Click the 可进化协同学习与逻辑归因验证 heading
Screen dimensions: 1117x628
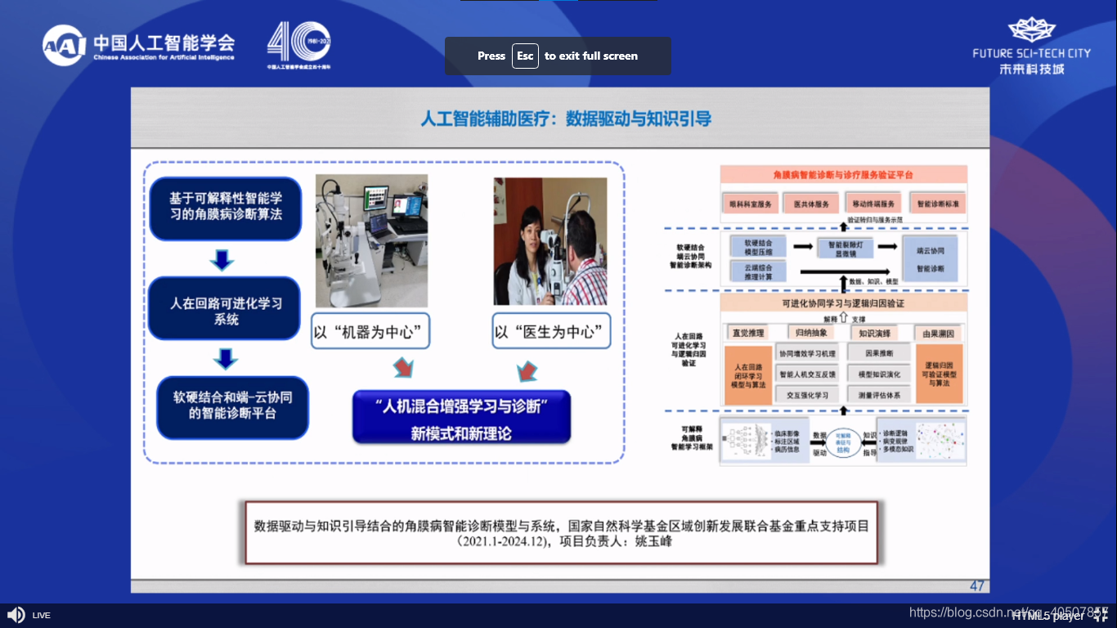point(843,303)
